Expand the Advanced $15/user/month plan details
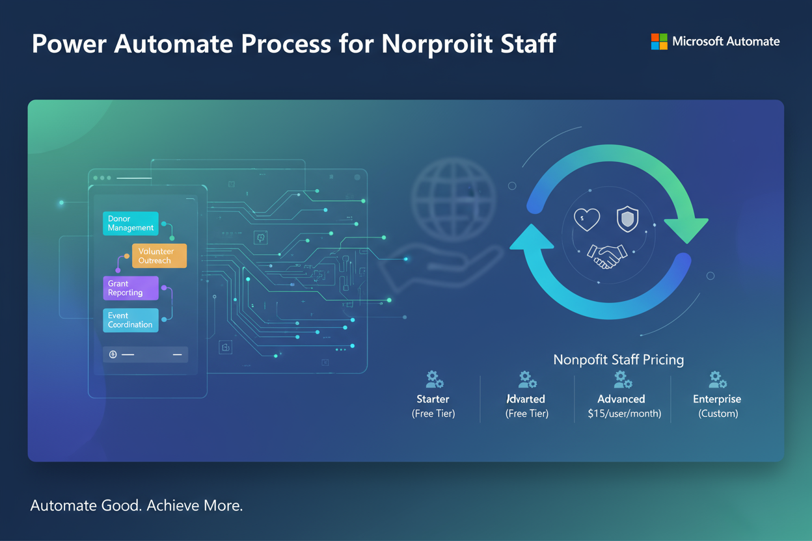812x541 pixels. tap(621, 406)
